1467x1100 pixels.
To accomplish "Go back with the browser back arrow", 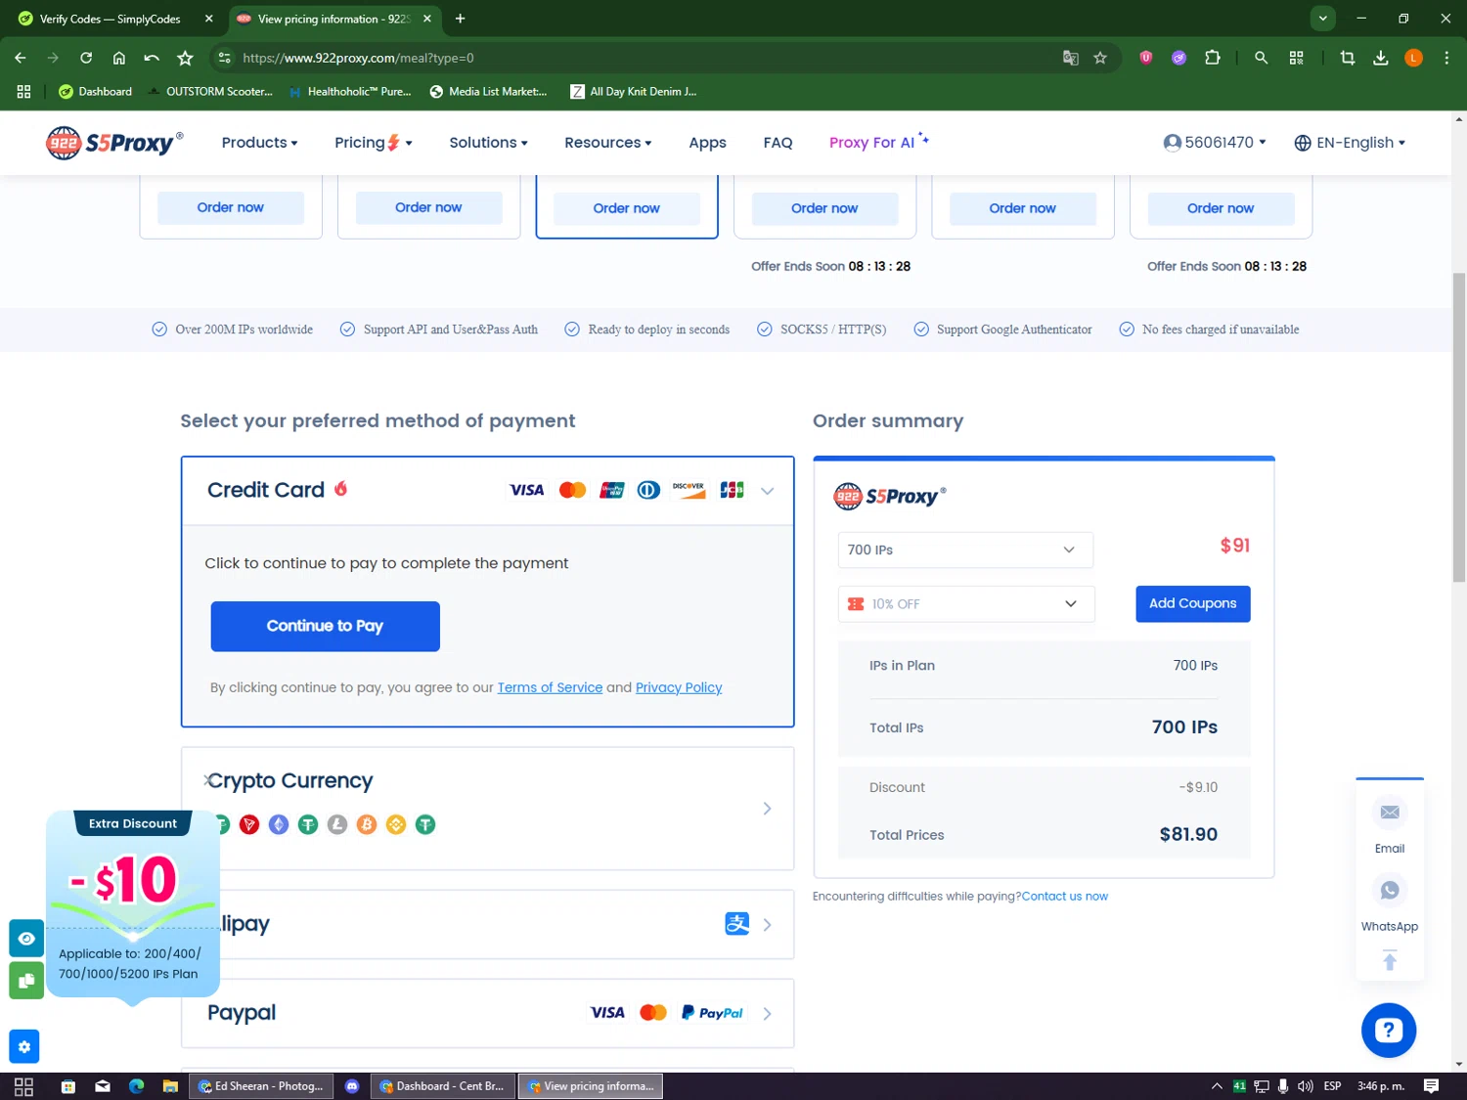I will click(21, 58).
